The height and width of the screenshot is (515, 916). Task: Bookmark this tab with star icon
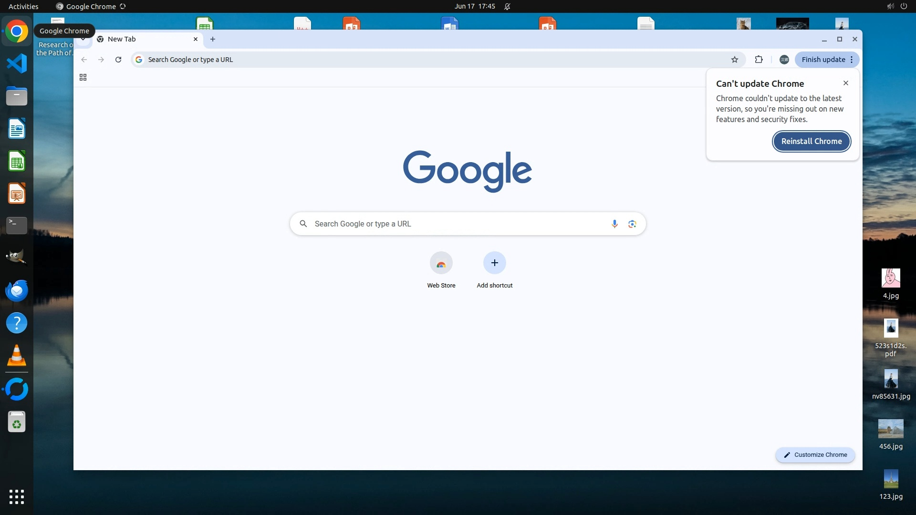(x=735, y=60)
